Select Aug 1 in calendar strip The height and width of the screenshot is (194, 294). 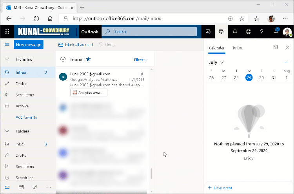[x=286, y=78]
